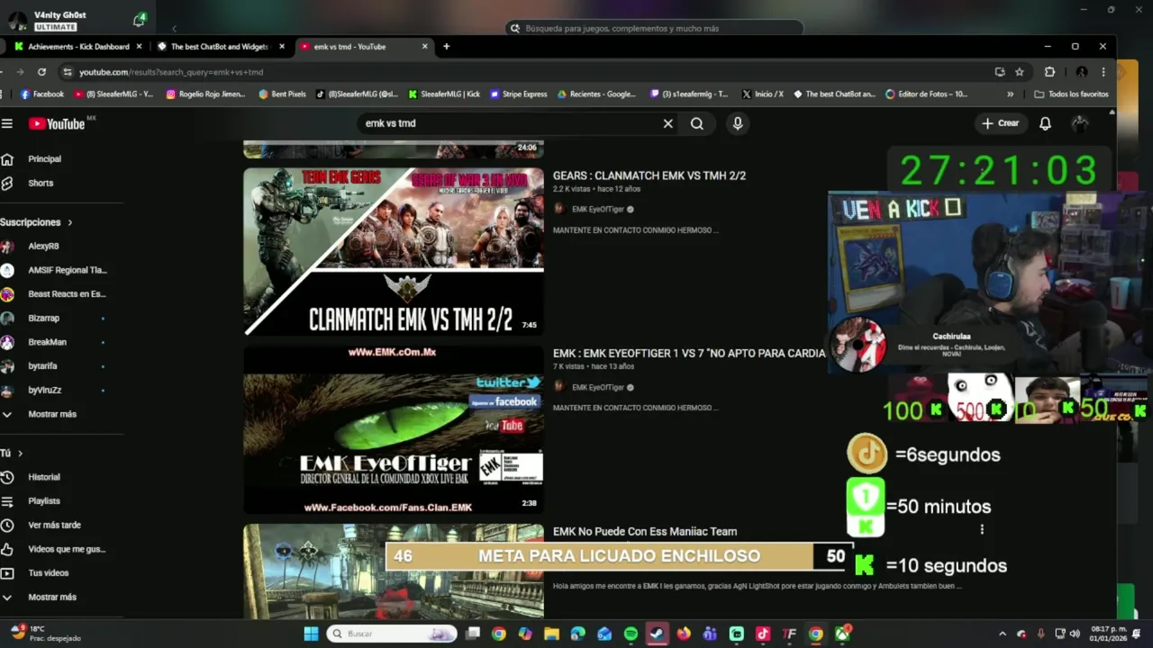Click the Chrome profile avatar
This screenshot has height=648, width=1153.
(x=1082, y=72)
